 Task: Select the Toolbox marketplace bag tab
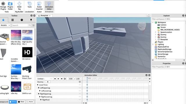[x=3, y=20]
